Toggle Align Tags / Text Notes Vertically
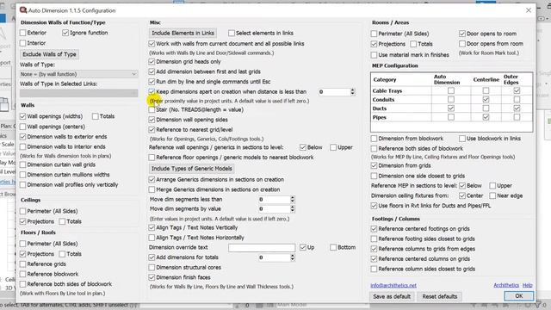Screen dimensions: 551x310 (x=152, y=227)
